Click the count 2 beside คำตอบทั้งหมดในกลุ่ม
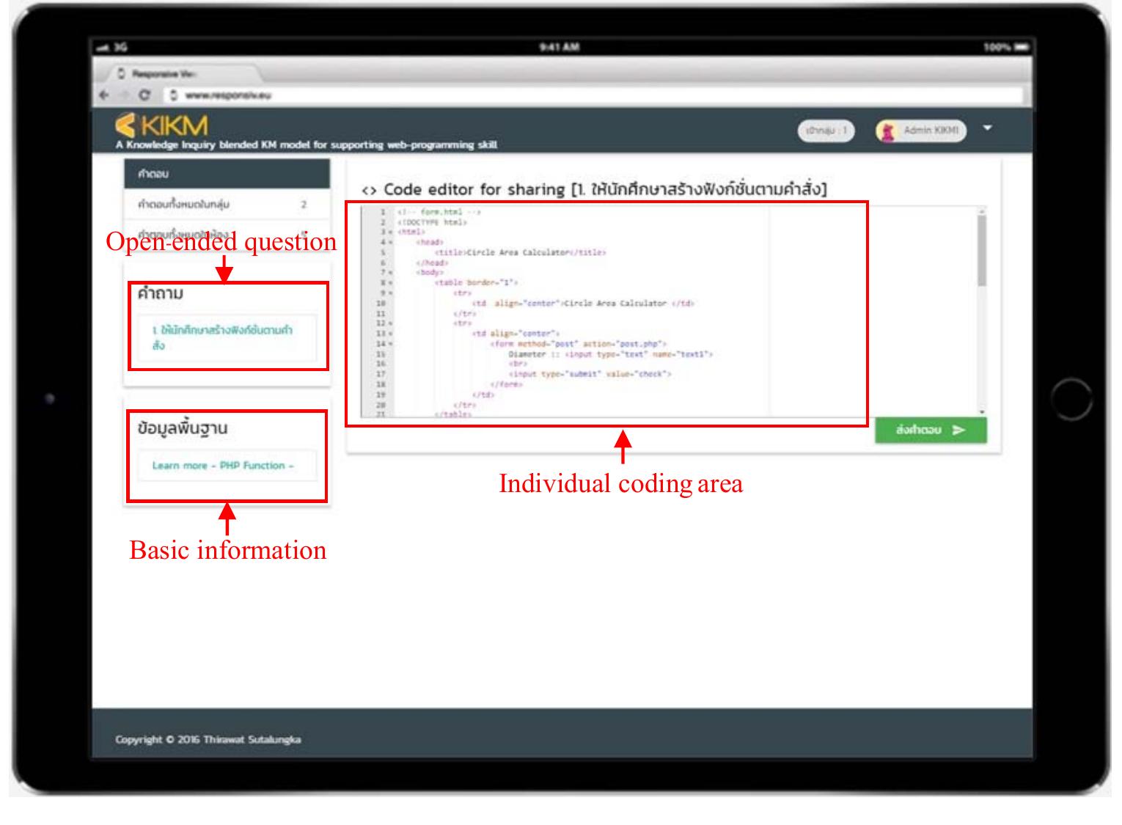Screen dimensions: 1122x825 [304, 205]
